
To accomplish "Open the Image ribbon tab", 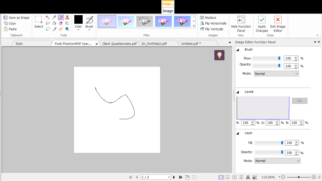I will click(x=168, y=11).
